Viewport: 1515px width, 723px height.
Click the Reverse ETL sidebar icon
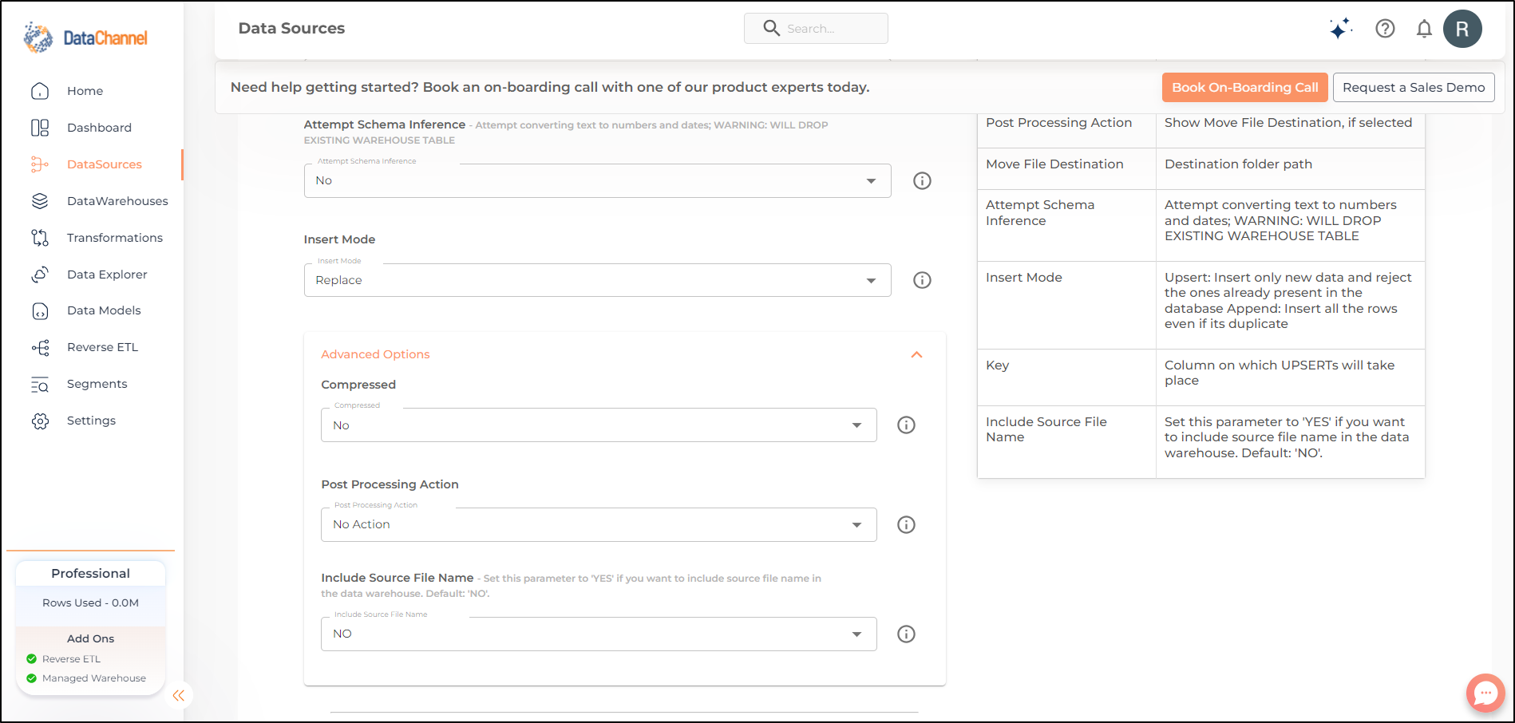pos(40,348)
